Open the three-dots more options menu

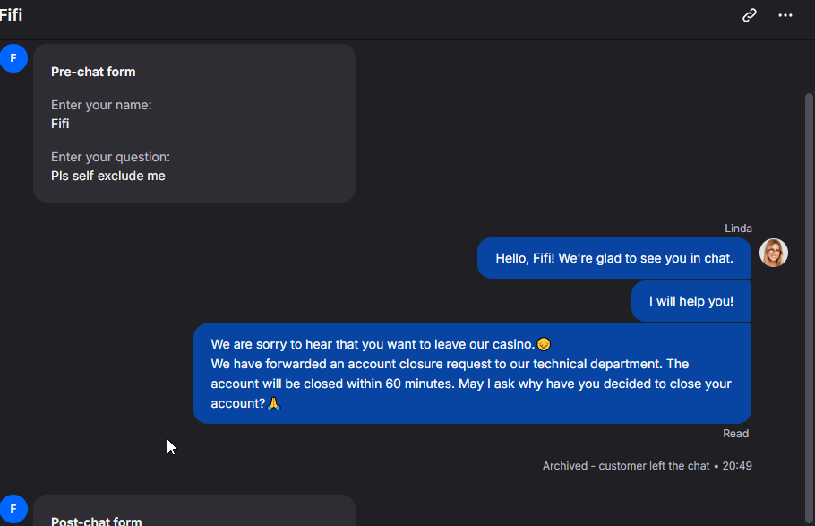pos(785,15)
